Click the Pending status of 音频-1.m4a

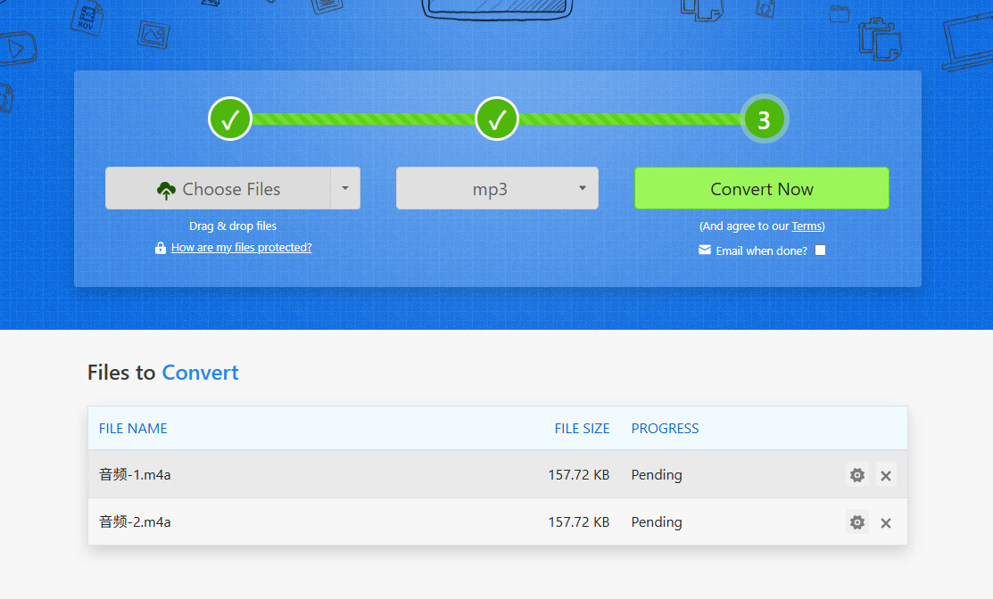657,475
